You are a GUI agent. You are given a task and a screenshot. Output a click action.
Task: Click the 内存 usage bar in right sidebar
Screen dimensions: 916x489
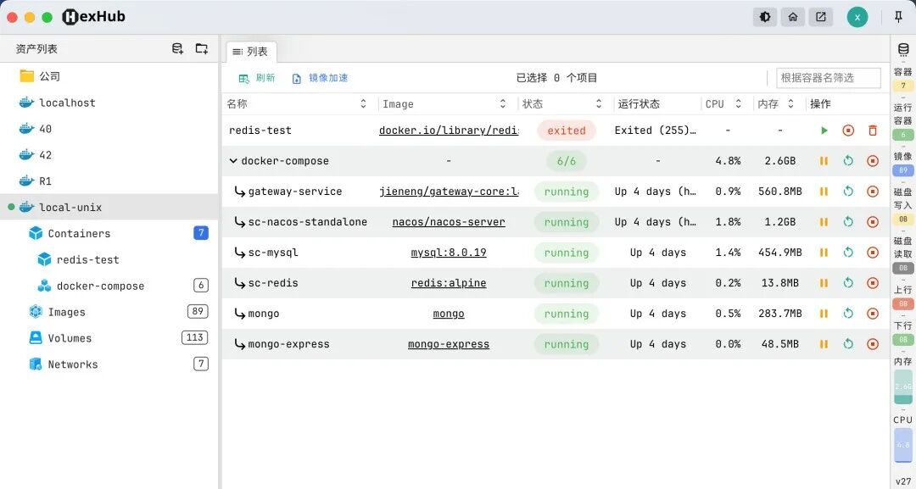(x=902, y=387)
